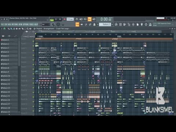The image size is (176, 132).
Task: Open the Mixer faders icon
Action: pos(133,25)
